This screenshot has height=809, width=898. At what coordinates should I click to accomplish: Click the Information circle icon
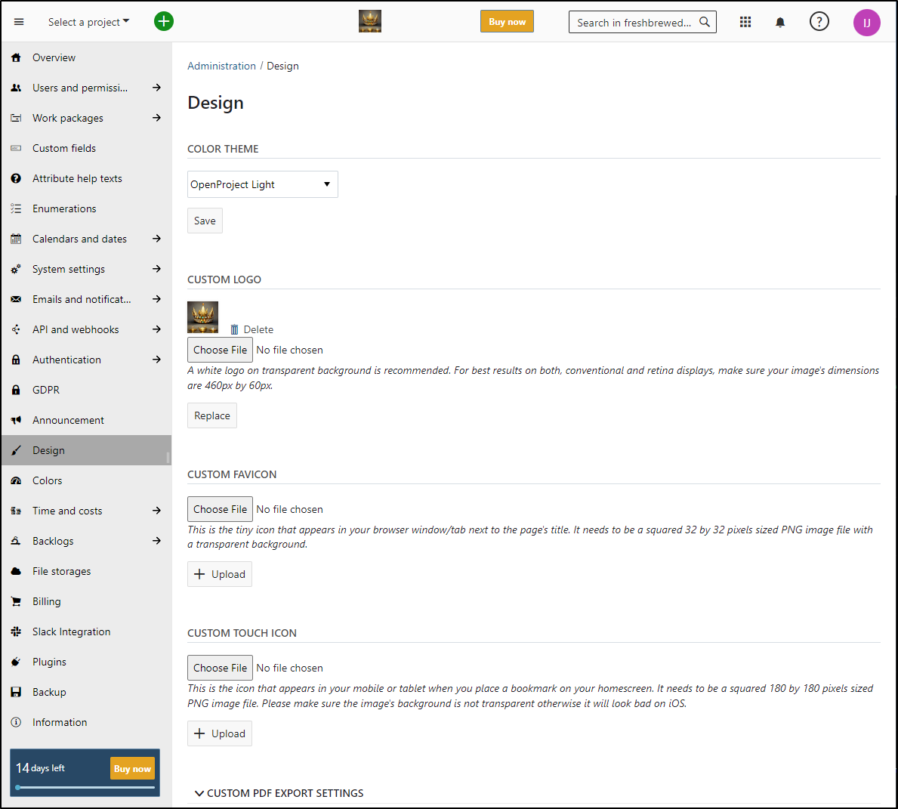point(16,722)
